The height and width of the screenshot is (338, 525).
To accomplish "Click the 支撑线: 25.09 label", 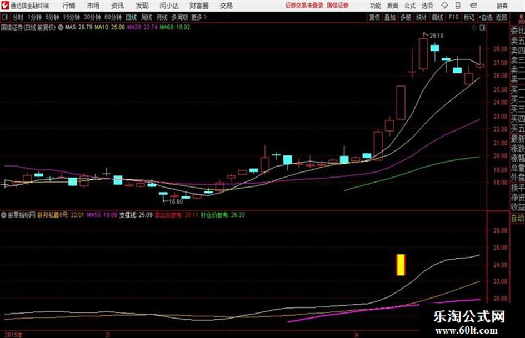I will click(136, 215).
